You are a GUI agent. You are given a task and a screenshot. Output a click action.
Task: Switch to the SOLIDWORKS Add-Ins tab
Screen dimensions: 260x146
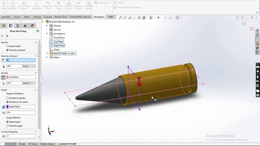tap(80, 17)
